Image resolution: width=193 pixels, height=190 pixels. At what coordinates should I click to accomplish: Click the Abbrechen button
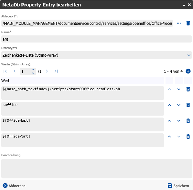tap(14, 185)
